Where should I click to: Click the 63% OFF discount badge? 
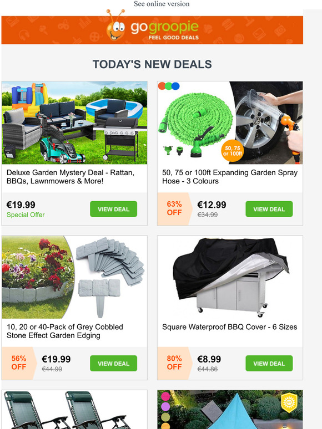pyautogui.click(x=174, y=208)
